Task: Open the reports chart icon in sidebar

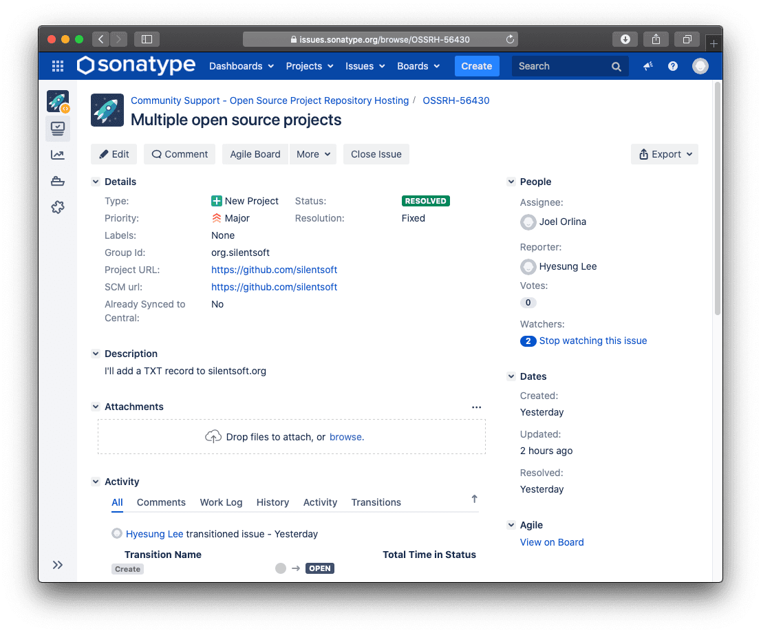Action: 58,155
